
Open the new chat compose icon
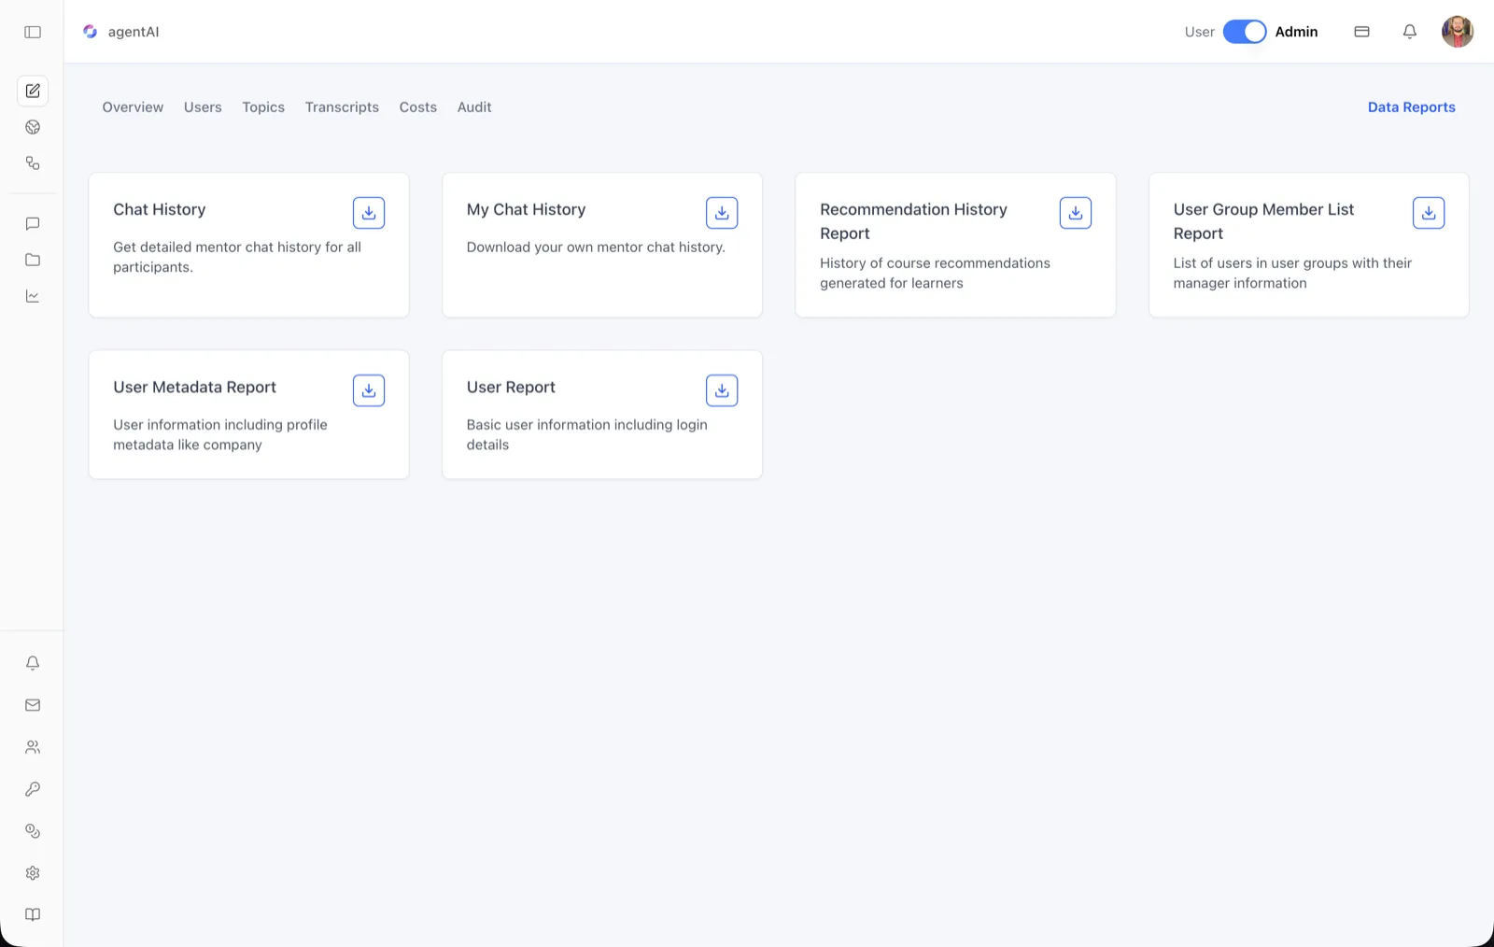33,91
